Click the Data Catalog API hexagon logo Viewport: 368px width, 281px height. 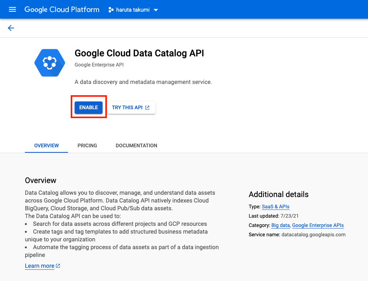[49, 62]
